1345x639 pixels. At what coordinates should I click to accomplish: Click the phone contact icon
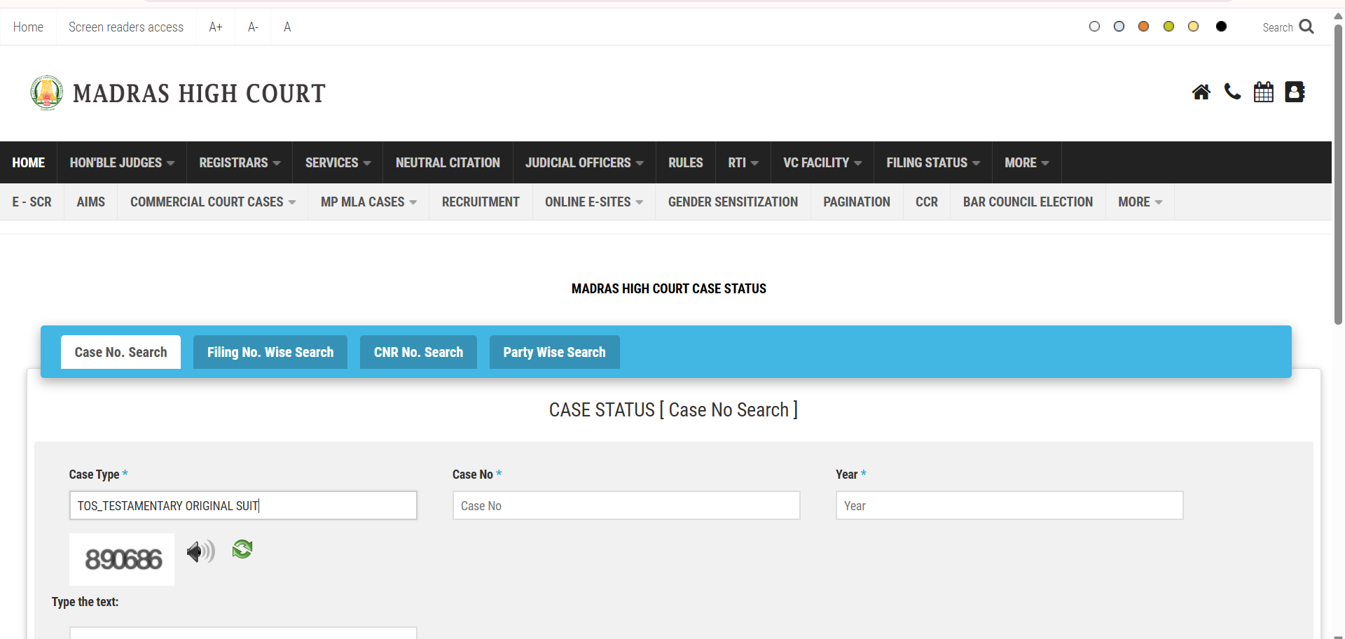(x=1232, y=92)
